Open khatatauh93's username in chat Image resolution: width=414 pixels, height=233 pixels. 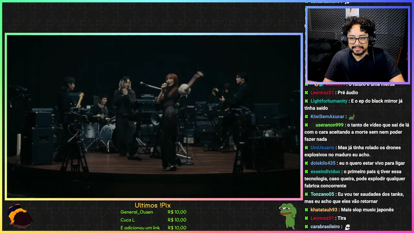click(x=324, y=210)
